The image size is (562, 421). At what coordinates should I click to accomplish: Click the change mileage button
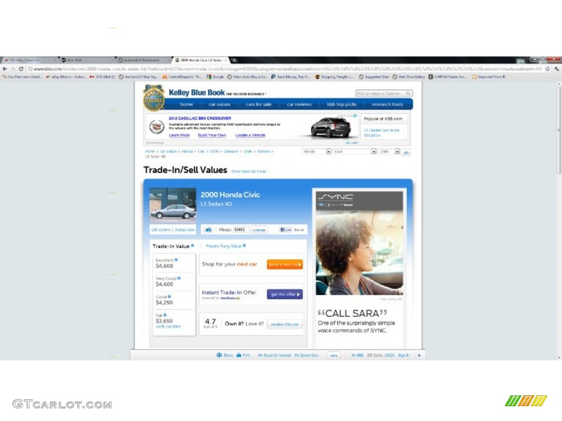(259, 230)
